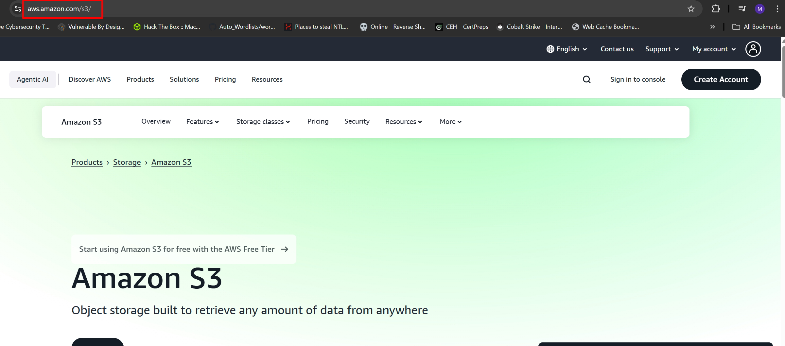Click the arrow on the Free Tier banner

point(285,249)
